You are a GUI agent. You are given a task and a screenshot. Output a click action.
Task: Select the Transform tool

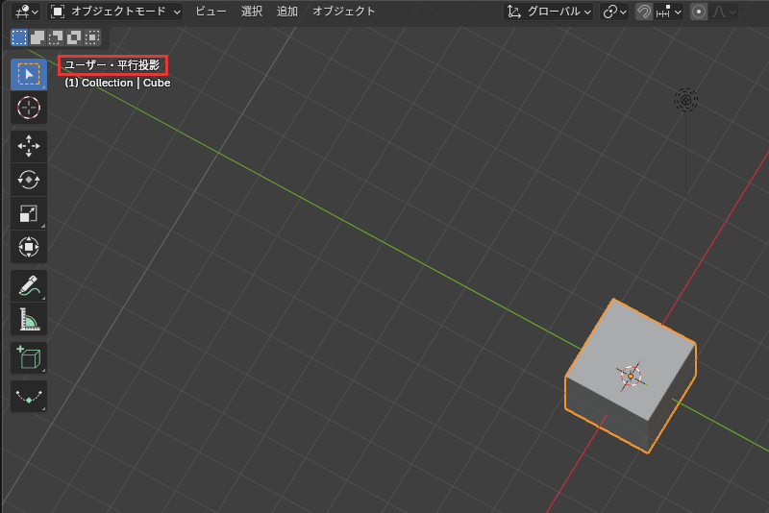[29, 247]
